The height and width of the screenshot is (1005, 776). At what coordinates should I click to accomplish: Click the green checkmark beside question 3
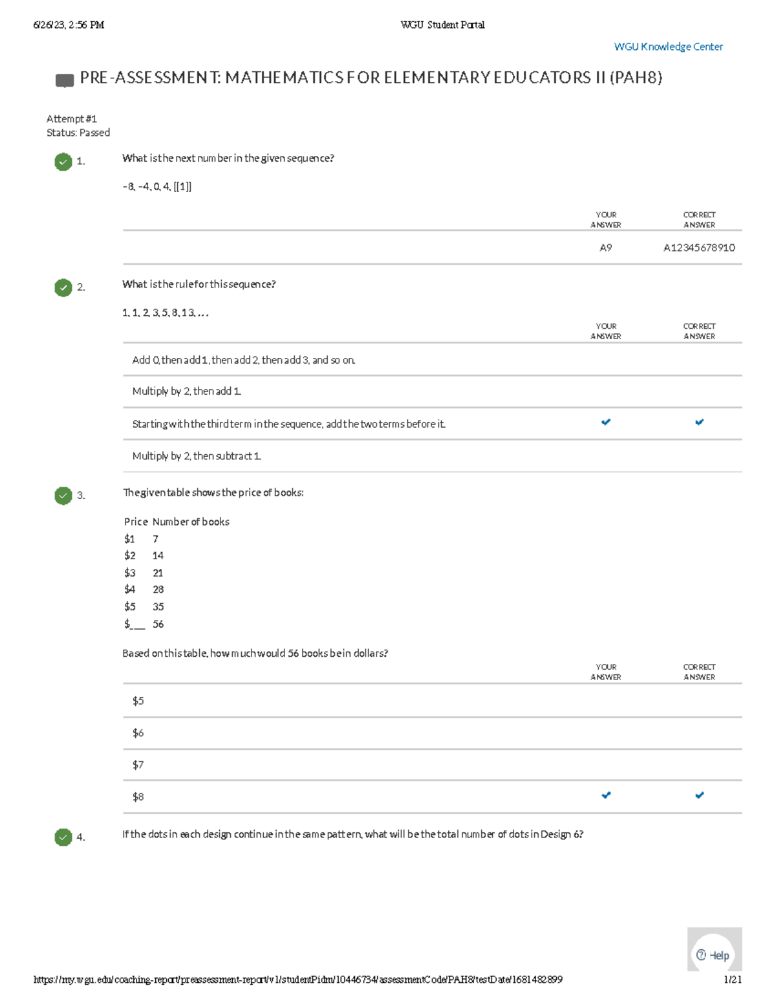pos(63,496)
